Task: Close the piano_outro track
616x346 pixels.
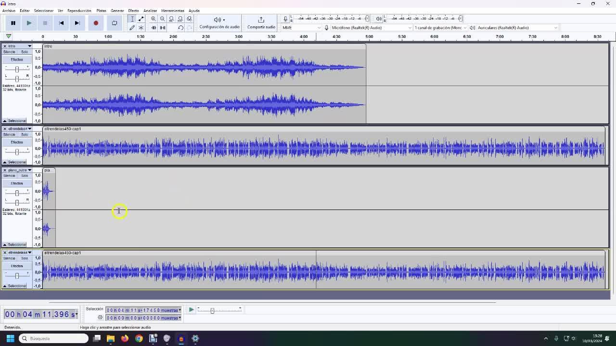Action: pos(5,170)
